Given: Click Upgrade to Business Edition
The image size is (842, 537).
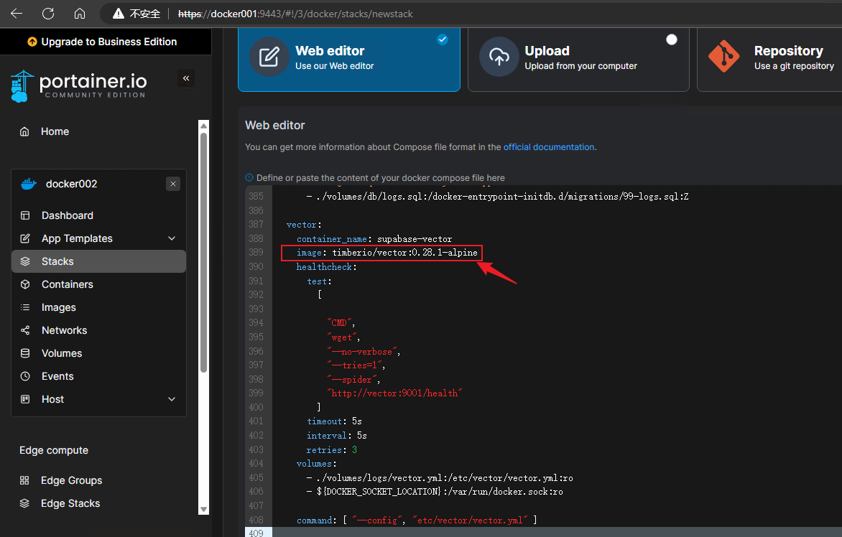Looking at the screenshot, I should 105,42.
